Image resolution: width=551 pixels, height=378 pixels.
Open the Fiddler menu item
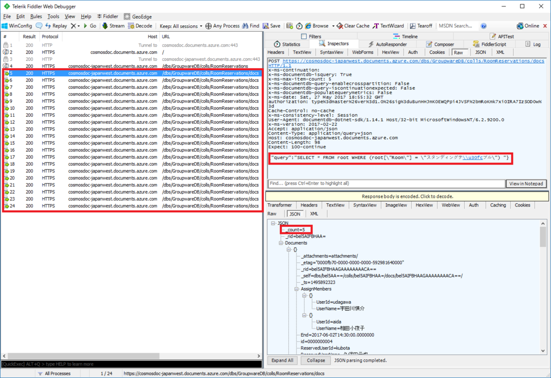point(108,16)
